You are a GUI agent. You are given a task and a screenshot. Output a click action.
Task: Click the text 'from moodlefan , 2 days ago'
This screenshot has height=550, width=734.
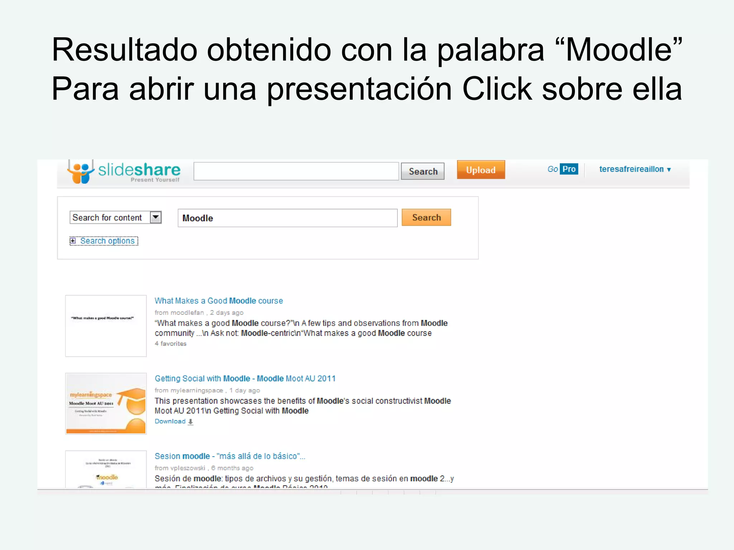coord(199,313)
